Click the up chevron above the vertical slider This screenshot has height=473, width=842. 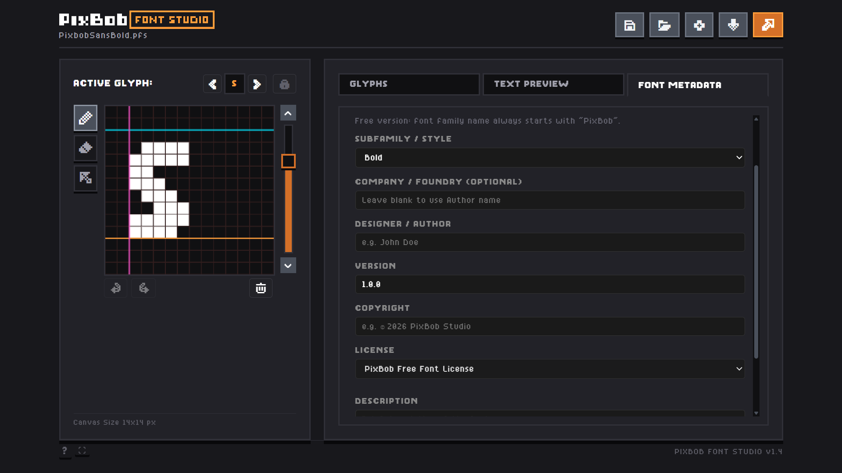(x=288, y=113)
